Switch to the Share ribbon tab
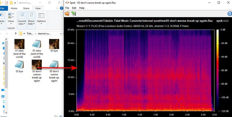232x117 pixels. coord(26,8)
